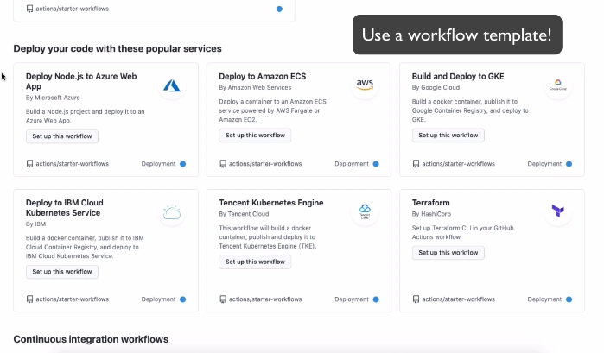Click 'By Google Cloud' author text
604x353 pixels.
click(x=436, y=88)
